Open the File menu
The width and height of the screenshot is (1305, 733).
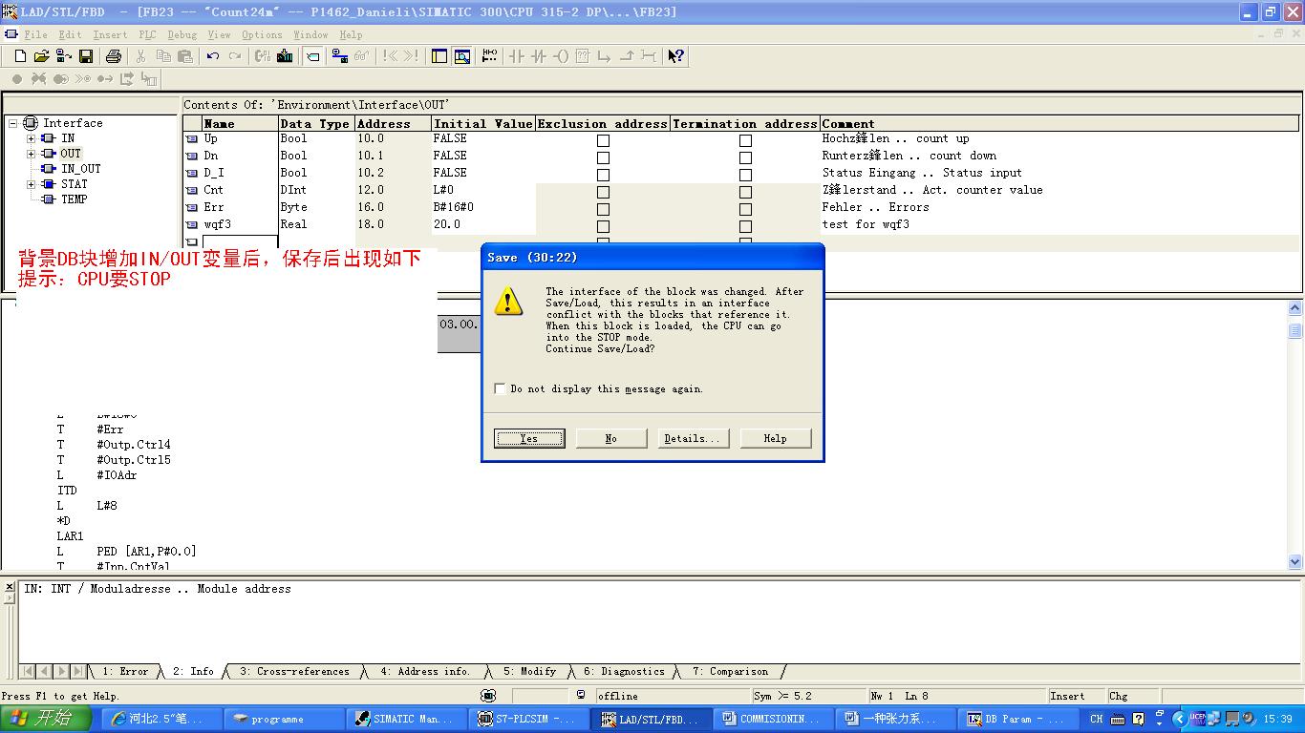(x=36, y=34)
